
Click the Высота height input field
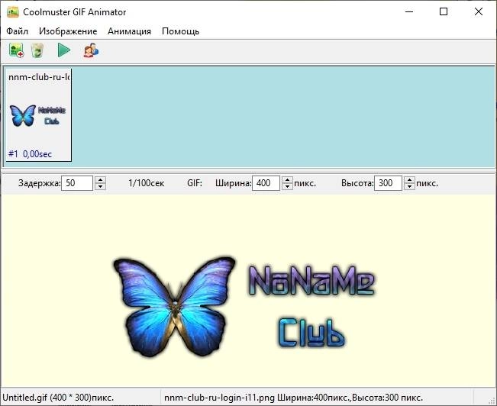coord(388,183)
